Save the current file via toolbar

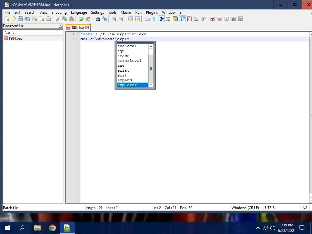(20, 19)
